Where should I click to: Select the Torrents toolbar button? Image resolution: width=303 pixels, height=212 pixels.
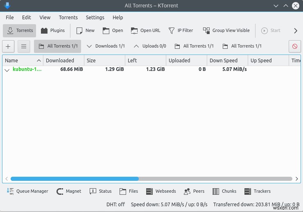point(19,31)
